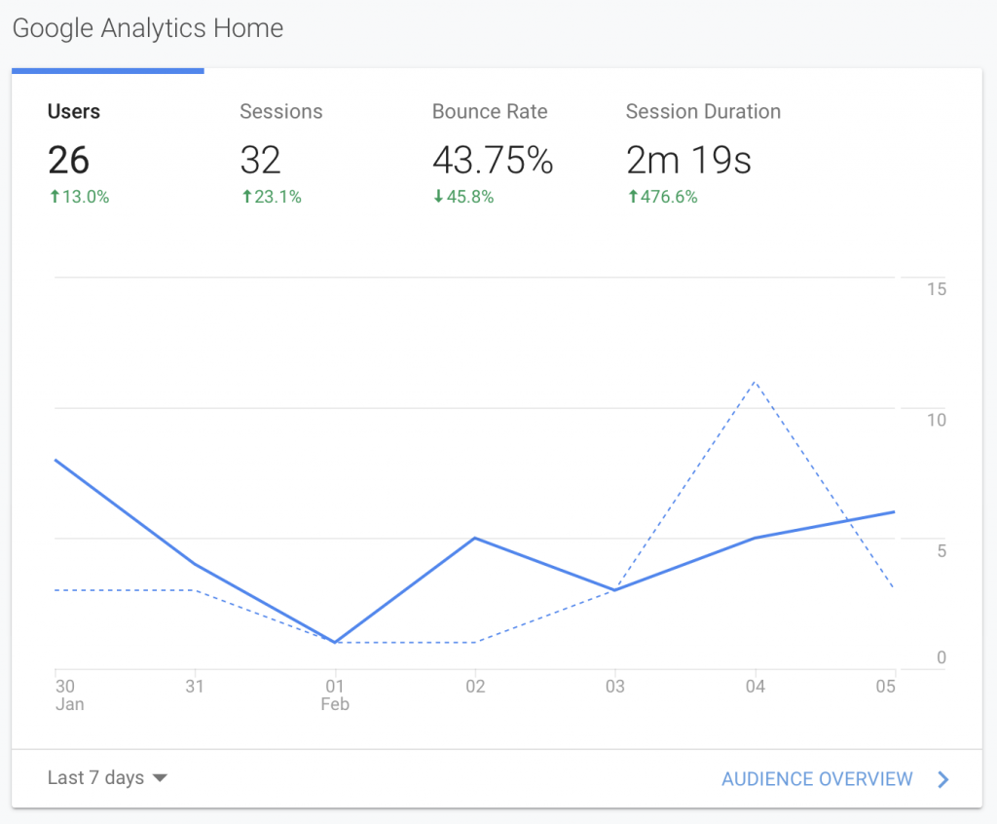Click the blue progress bar above Users
The height and width of the screenshot is (824, 997).
tap(107, 70)
